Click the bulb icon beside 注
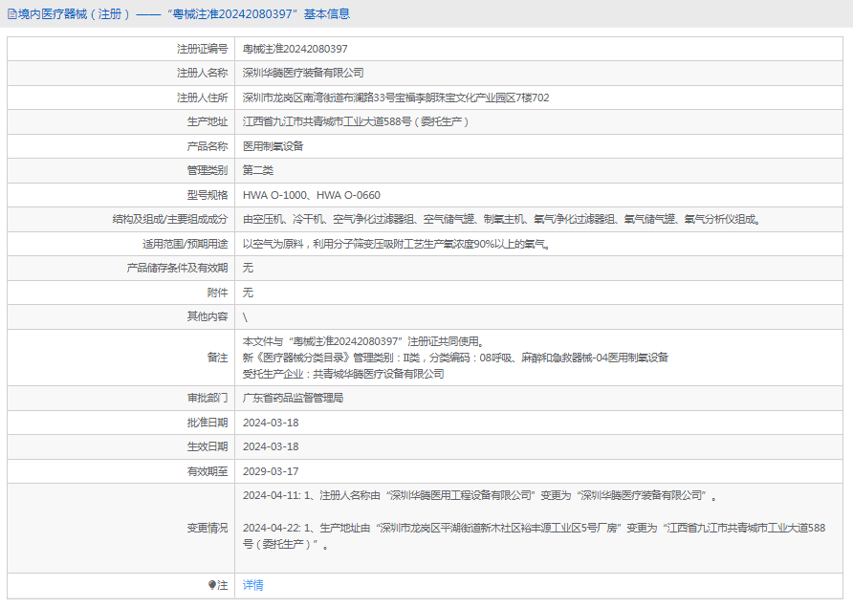 pyautogui.click(x=212, y=585)
